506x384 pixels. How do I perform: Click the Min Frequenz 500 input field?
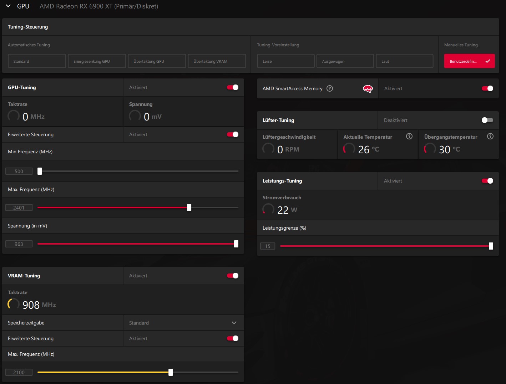(x=19, y=171)
